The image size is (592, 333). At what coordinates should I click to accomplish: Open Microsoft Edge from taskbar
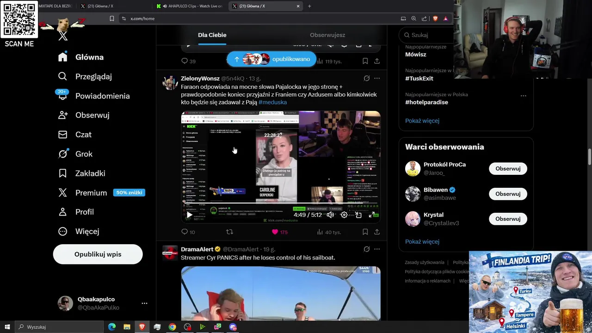[112, 327]
